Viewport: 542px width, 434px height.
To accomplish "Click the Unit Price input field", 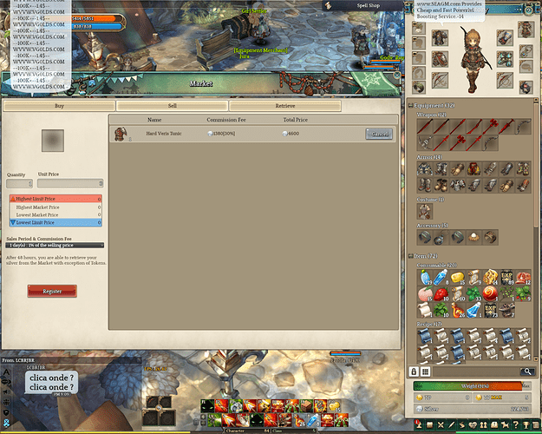I will click(70, 183).
